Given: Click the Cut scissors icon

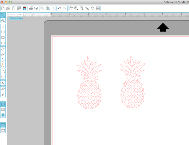Looking at the screenshot, I should [53, 8].
